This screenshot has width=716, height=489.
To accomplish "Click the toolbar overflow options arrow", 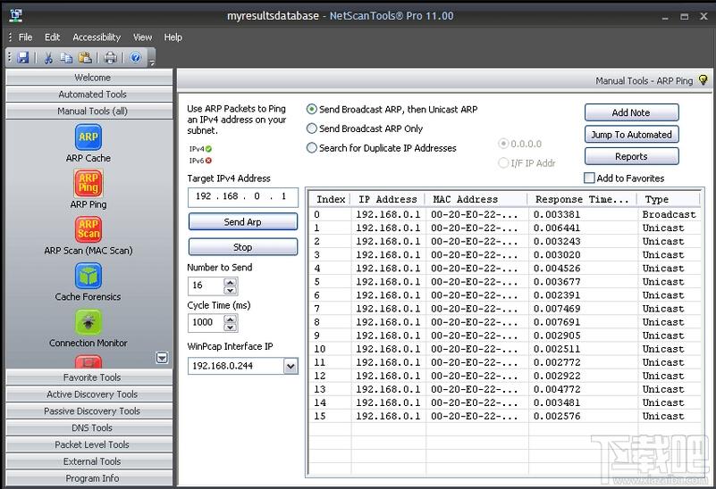I will click(152, 62).
